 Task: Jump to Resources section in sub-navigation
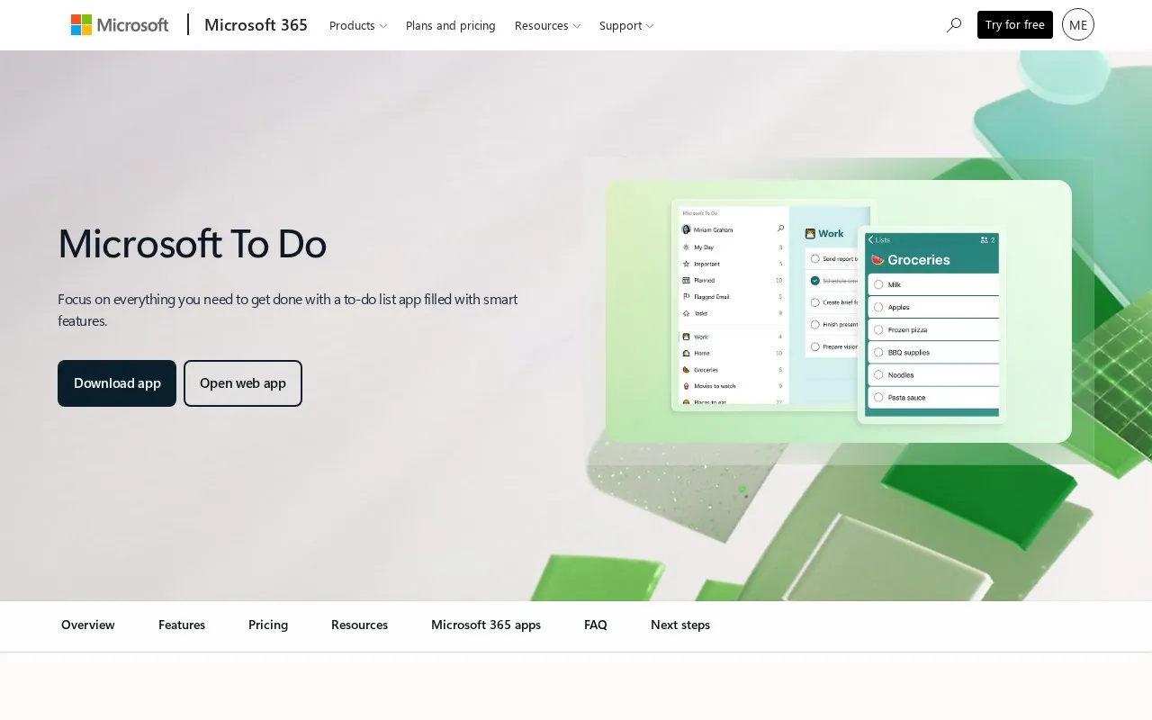pyautogui.click(x=359, y=625)
